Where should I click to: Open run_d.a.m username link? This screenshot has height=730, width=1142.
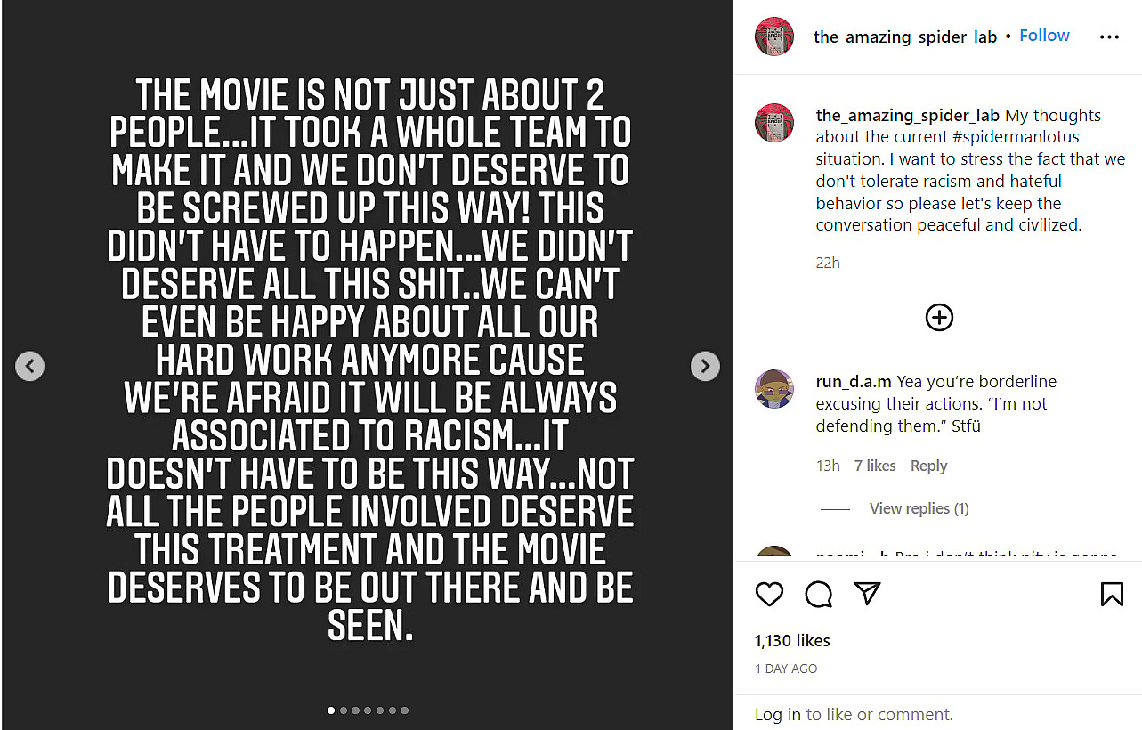click(x=853, y=382)
